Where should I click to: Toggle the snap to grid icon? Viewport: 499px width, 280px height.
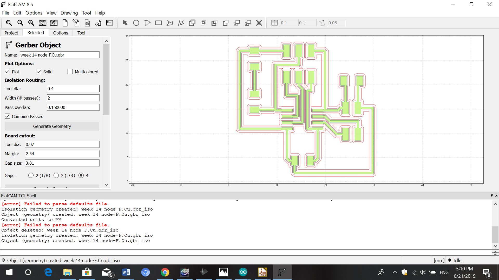[274, 23]
